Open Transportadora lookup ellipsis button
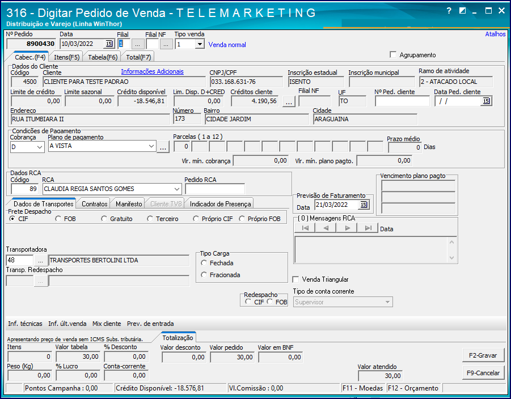 point(40,260)
